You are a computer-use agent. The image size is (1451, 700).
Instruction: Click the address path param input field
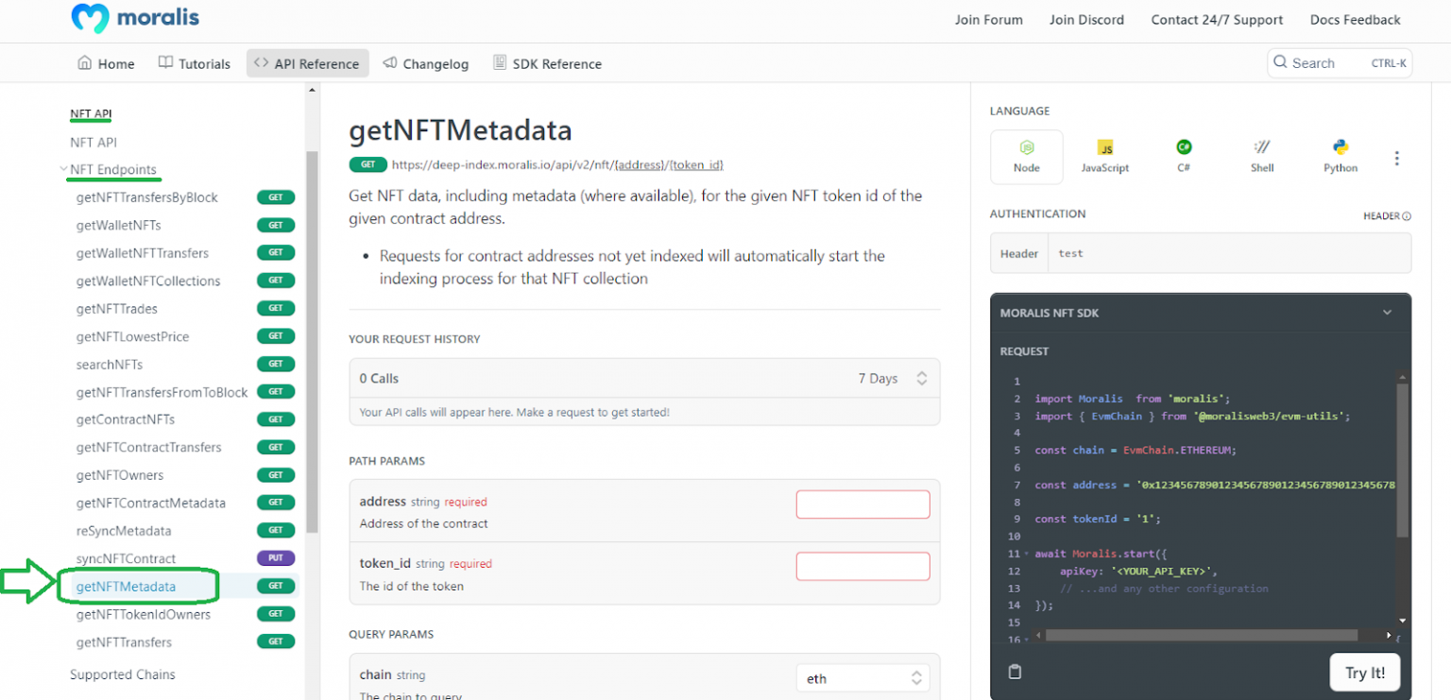pos(862,504)
